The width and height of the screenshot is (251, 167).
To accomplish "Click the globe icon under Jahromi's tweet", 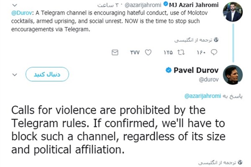I will pyautogui.click(x=216, y=40).
